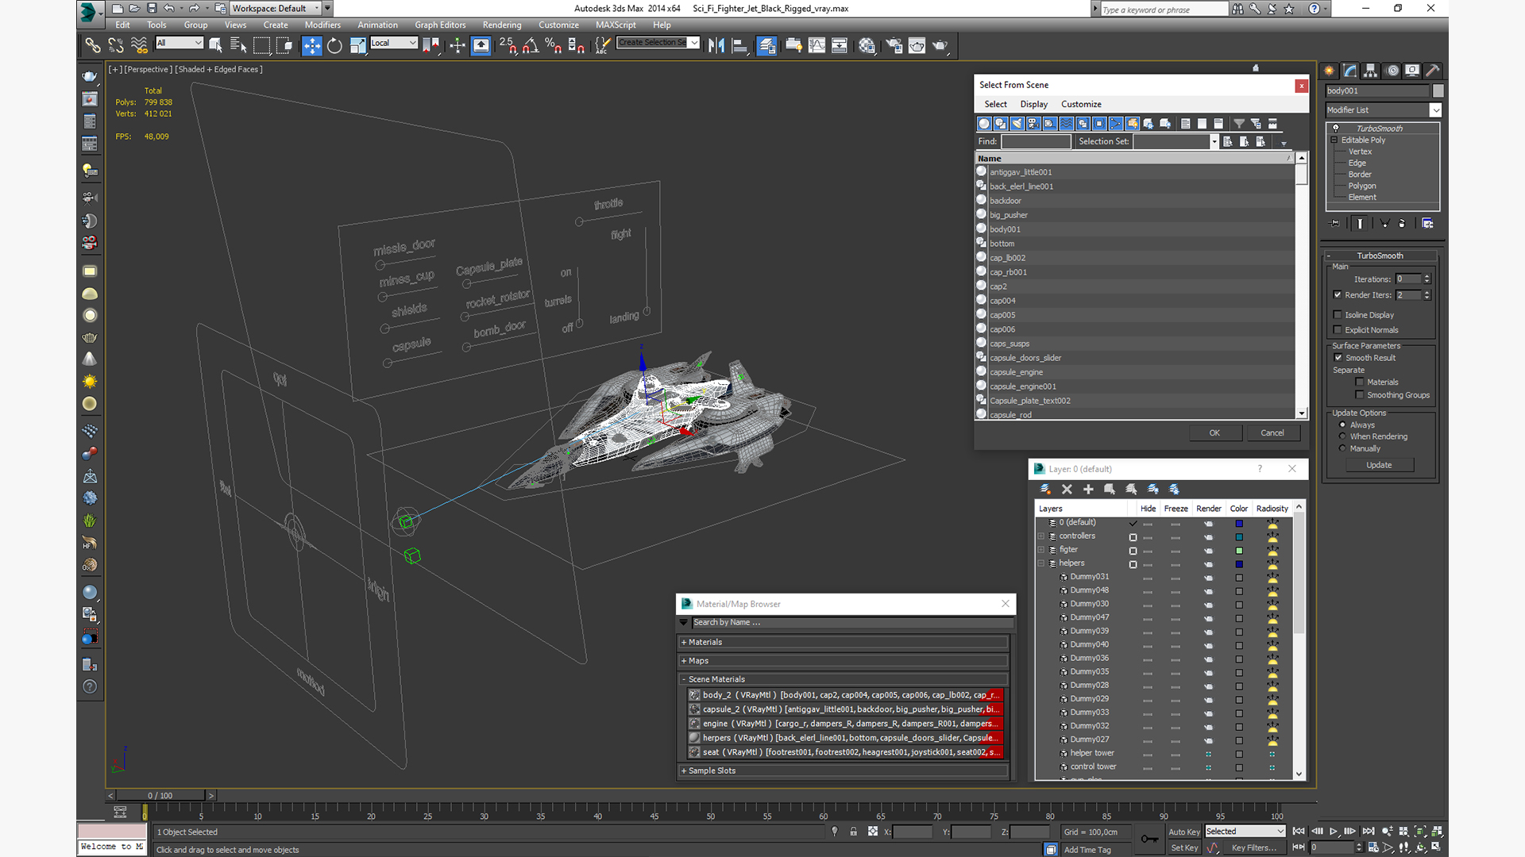This screenshot has height=857, width=1525.
Task: Enable Separate by Materials checkbox
Action: pos(1360,382)
